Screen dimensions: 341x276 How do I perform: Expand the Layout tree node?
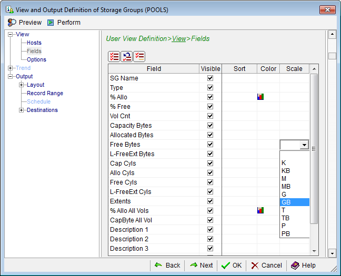pos(22,85)
